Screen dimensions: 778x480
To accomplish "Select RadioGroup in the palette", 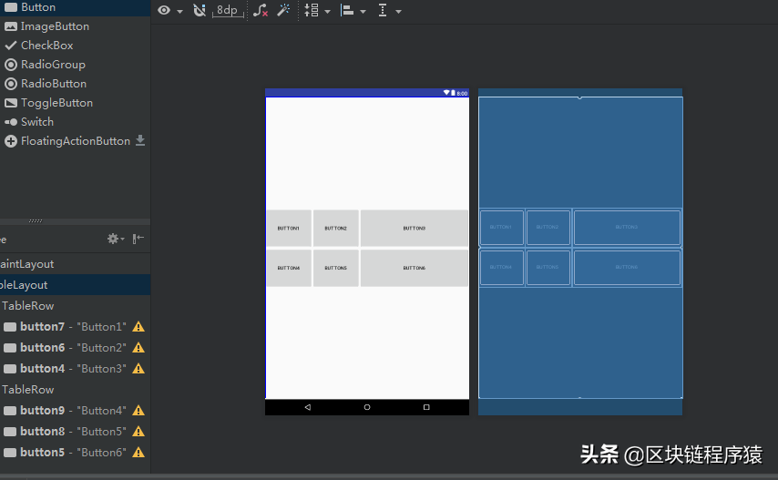I will [x=75, y=65].
